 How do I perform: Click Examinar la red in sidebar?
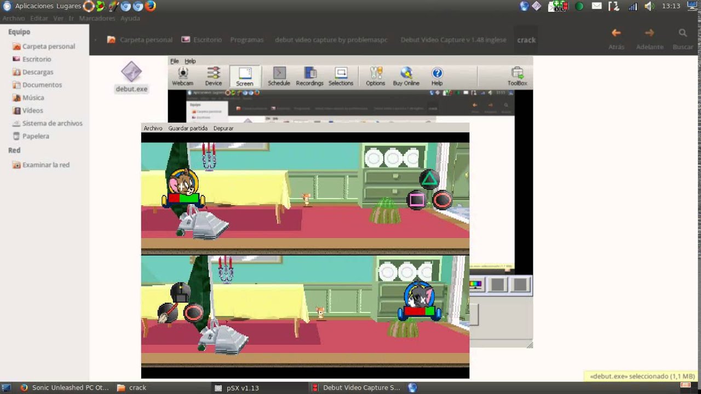[41, 165]
